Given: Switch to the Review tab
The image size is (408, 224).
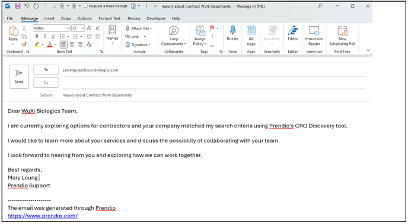Looking at the screenshot, I should (134, 18).
